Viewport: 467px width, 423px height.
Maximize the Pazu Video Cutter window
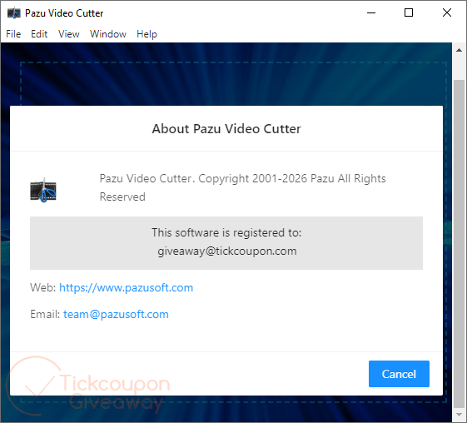(x=409, y=12)
